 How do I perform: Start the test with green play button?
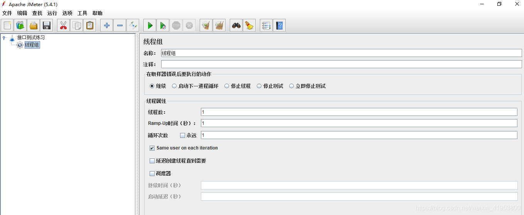pos(150,25)
